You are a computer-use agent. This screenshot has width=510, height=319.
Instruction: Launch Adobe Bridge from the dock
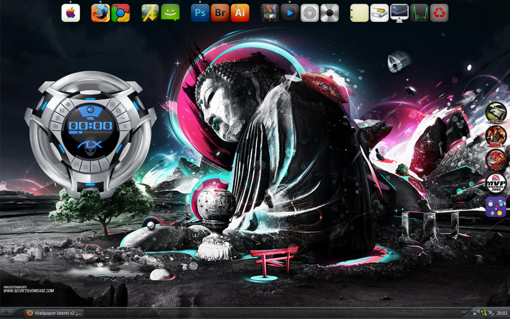220,13
